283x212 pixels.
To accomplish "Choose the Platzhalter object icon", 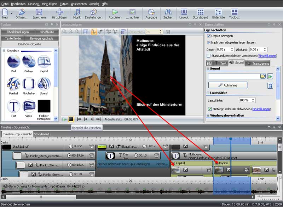I will point(29,84).
